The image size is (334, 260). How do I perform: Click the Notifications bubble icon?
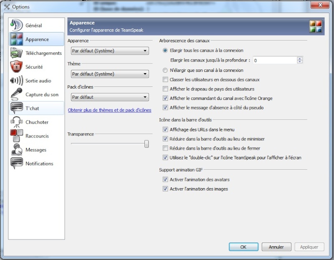tap(16, 163)
